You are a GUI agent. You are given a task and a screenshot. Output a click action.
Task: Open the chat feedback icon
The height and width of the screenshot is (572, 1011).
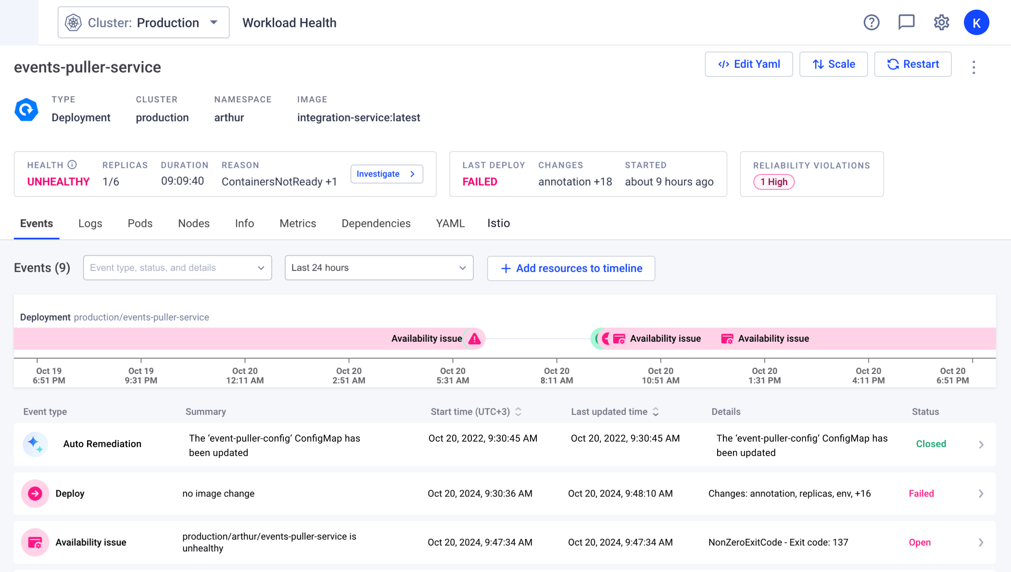[x=906, y=23]
